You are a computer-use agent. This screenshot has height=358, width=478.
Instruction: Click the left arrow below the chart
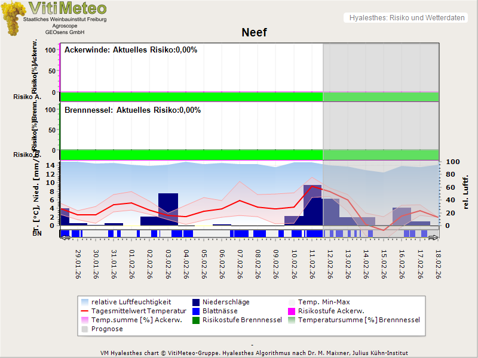pos(65,237)
